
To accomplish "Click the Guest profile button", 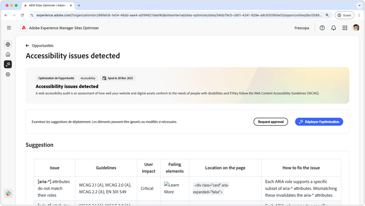I will point(344,15).
